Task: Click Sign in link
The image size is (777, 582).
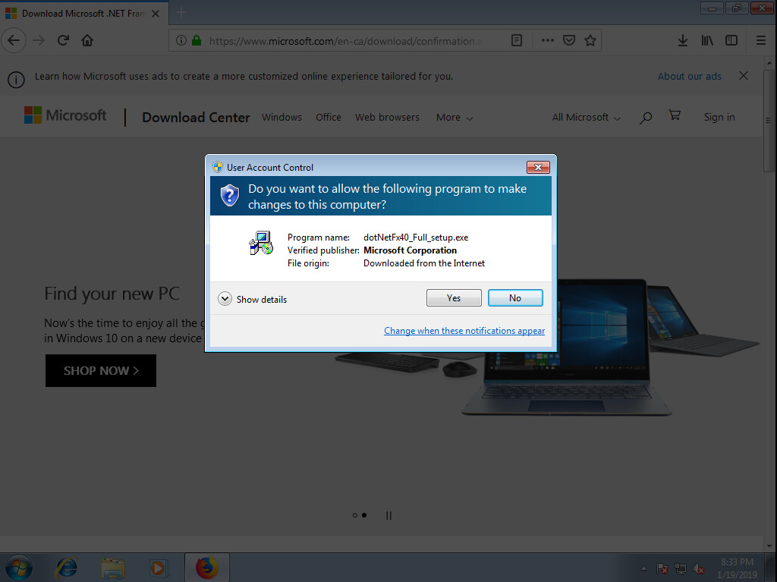Action: tap(719, 118)
